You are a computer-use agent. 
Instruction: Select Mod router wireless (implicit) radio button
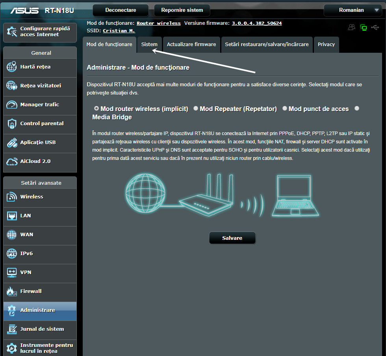pyautogui.click(x=96, y=108)
